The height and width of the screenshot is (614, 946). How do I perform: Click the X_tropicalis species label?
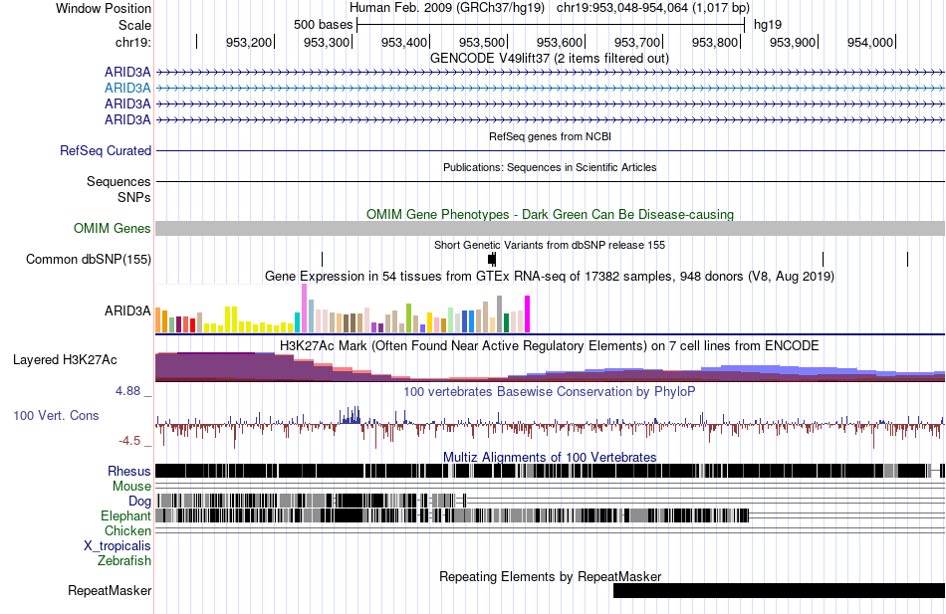[118, 546]
